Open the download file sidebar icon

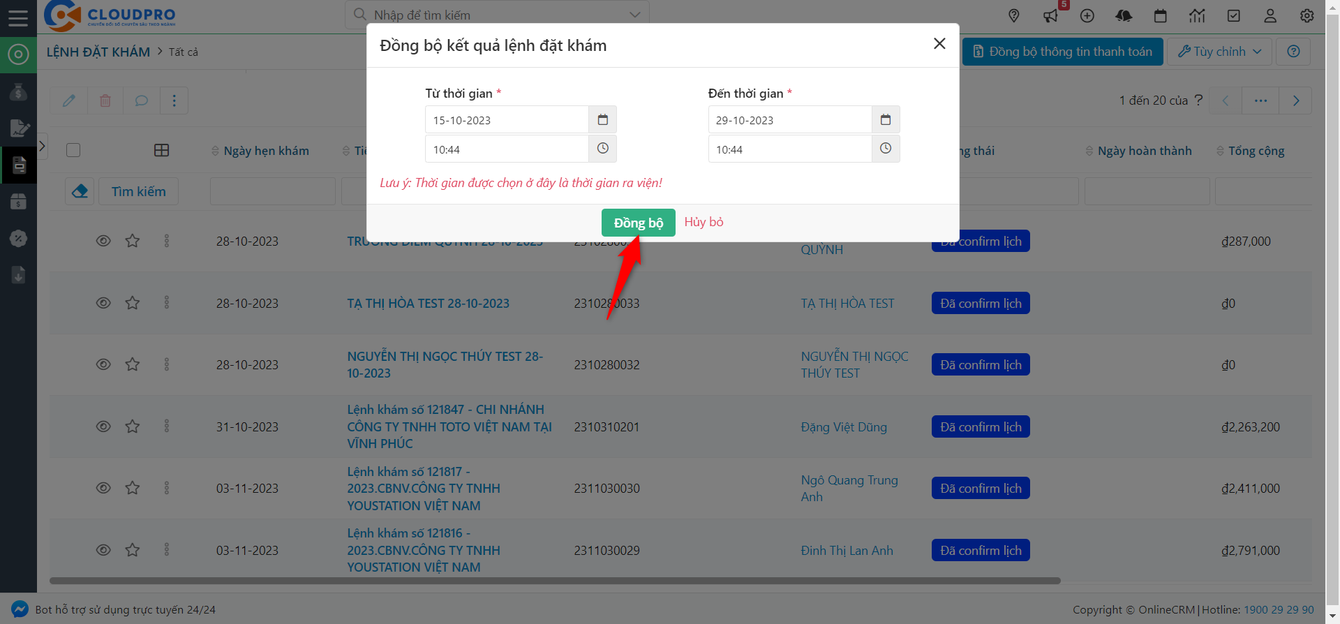pos(18,274)
